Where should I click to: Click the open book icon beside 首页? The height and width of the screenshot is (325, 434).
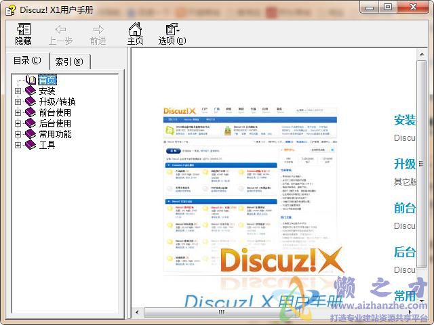coord(31,80)
